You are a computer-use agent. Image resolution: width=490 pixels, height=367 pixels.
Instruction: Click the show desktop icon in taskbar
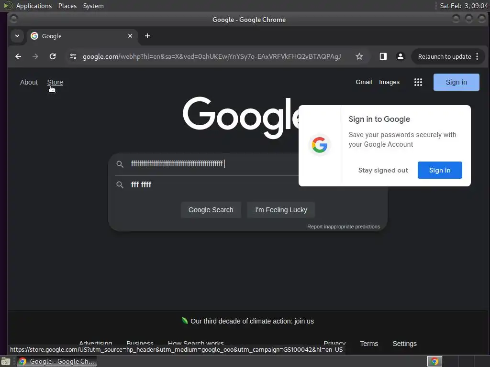pyautogui.click(x=6, y=361)
